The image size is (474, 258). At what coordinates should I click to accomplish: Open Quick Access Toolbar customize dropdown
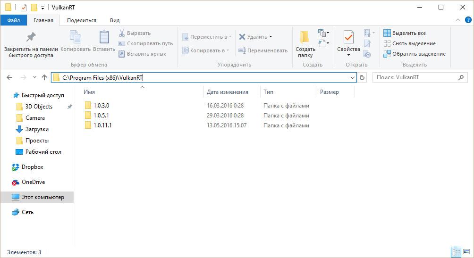(42, 8)
